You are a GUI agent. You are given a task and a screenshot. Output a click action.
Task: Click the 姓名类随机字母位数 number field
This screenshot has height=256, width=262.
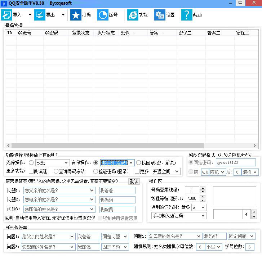pos(200,247)
